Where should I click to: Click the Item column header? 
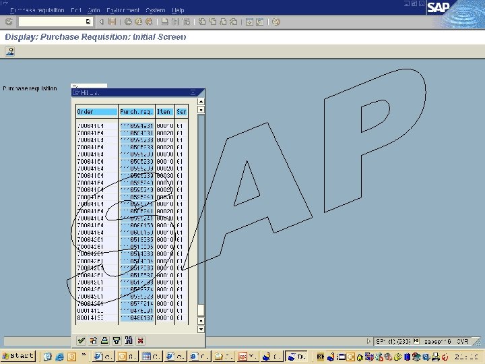point(164,112)
